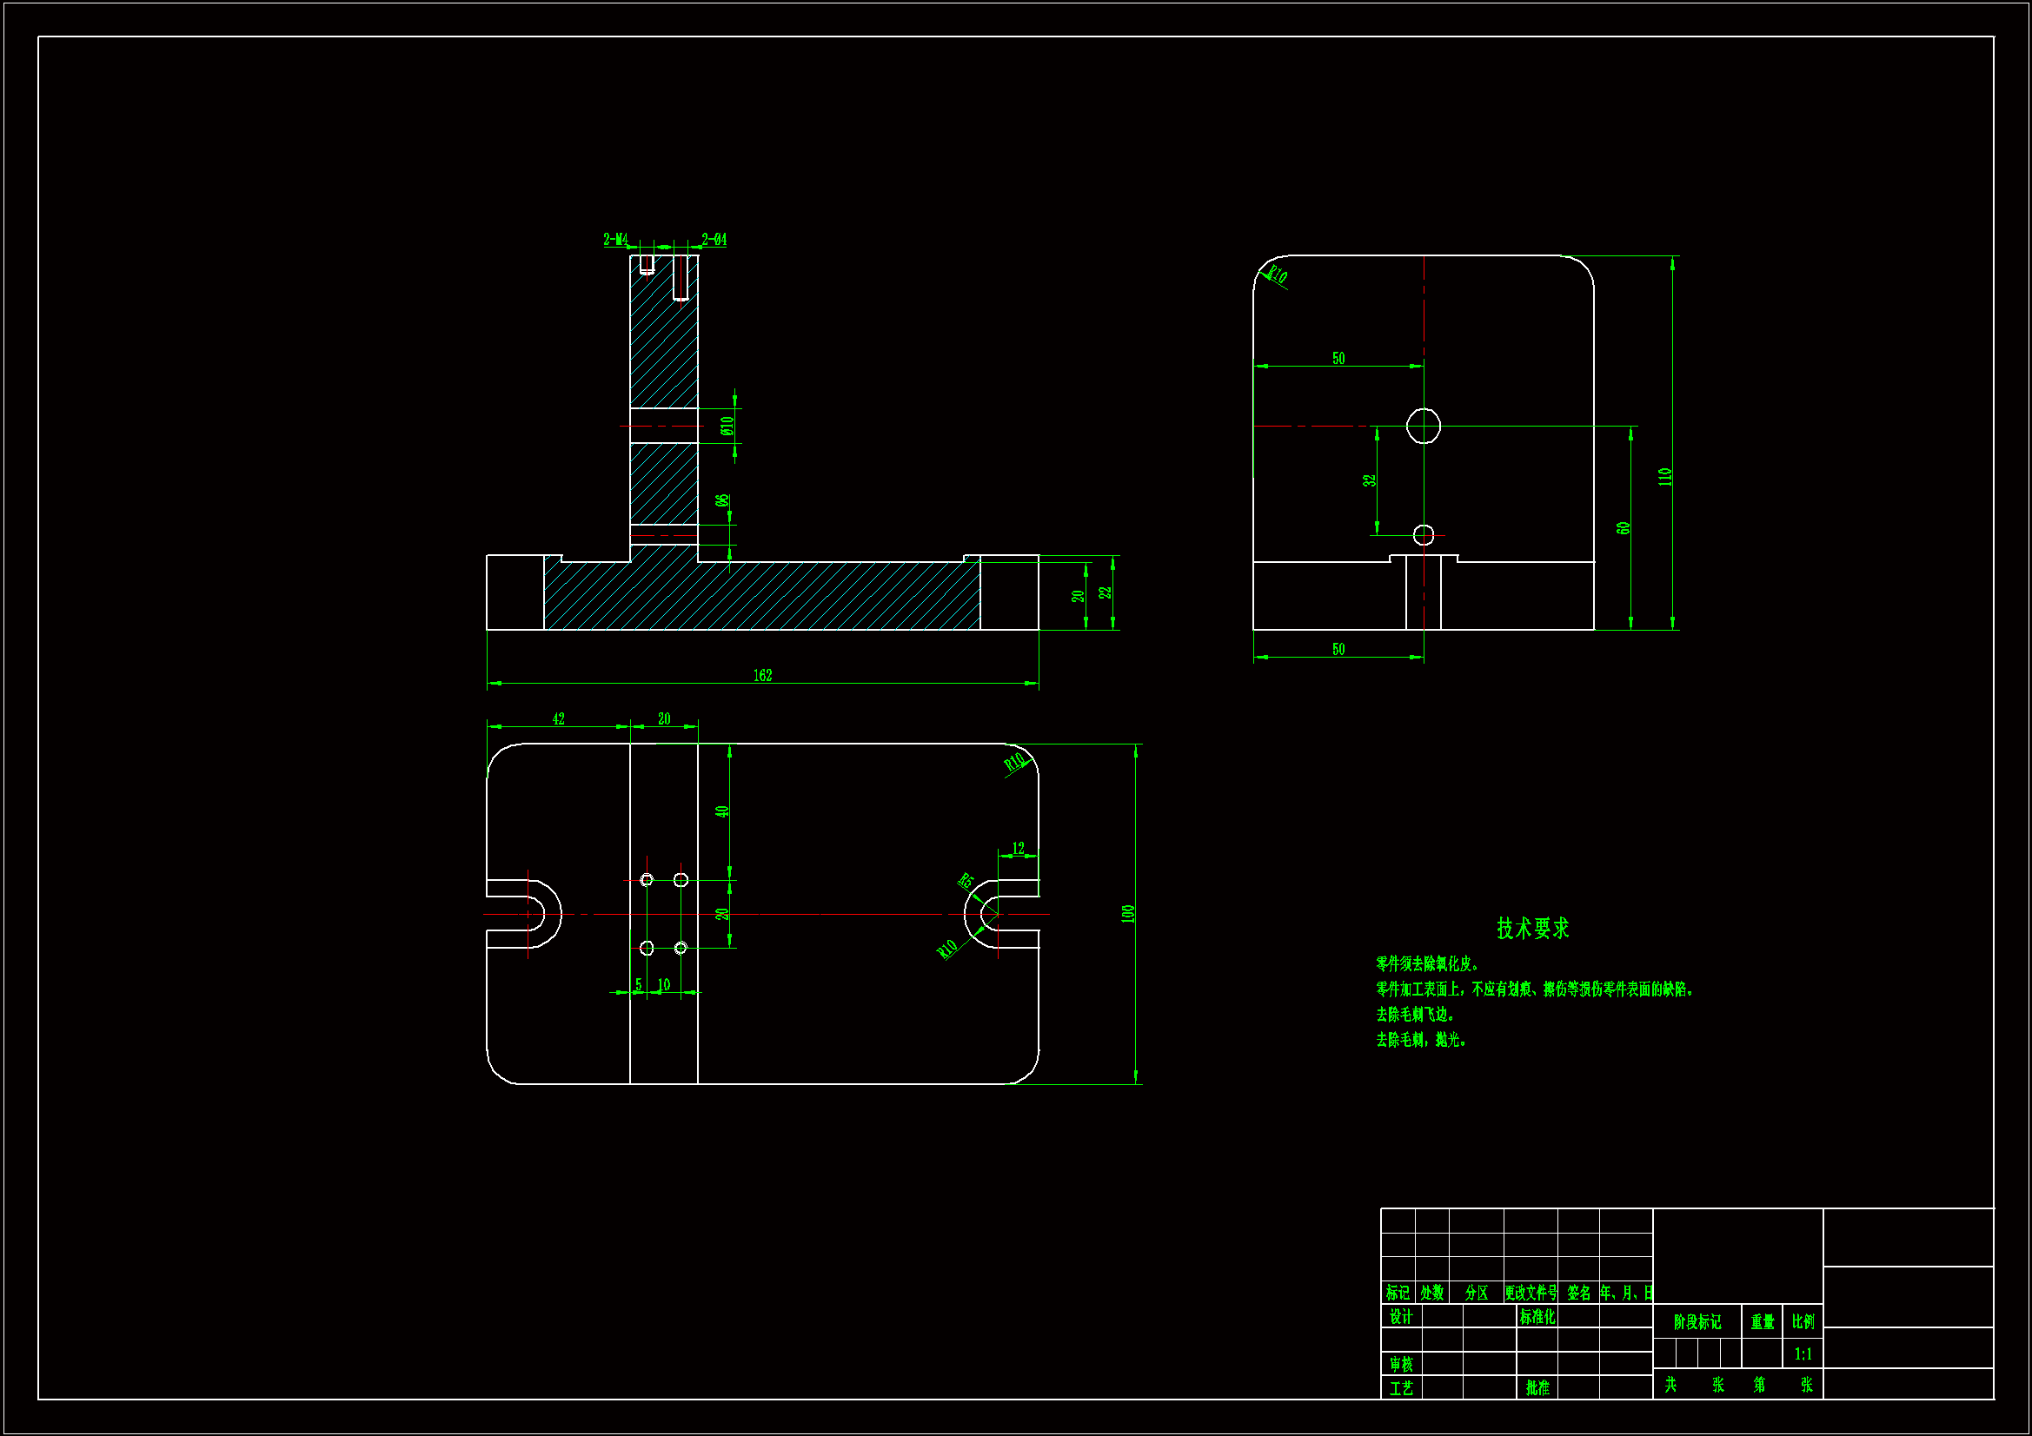The width and height of the screenshot is (2032, 1436).
Task: Click the 审核 cell in title block
Action: click(1400, 1365)
